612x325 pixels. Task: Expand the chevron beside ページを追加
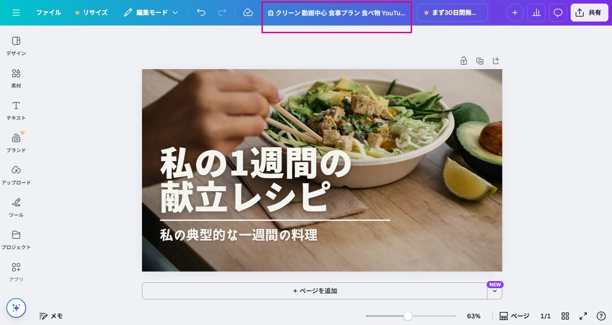(x=495, y=291)
